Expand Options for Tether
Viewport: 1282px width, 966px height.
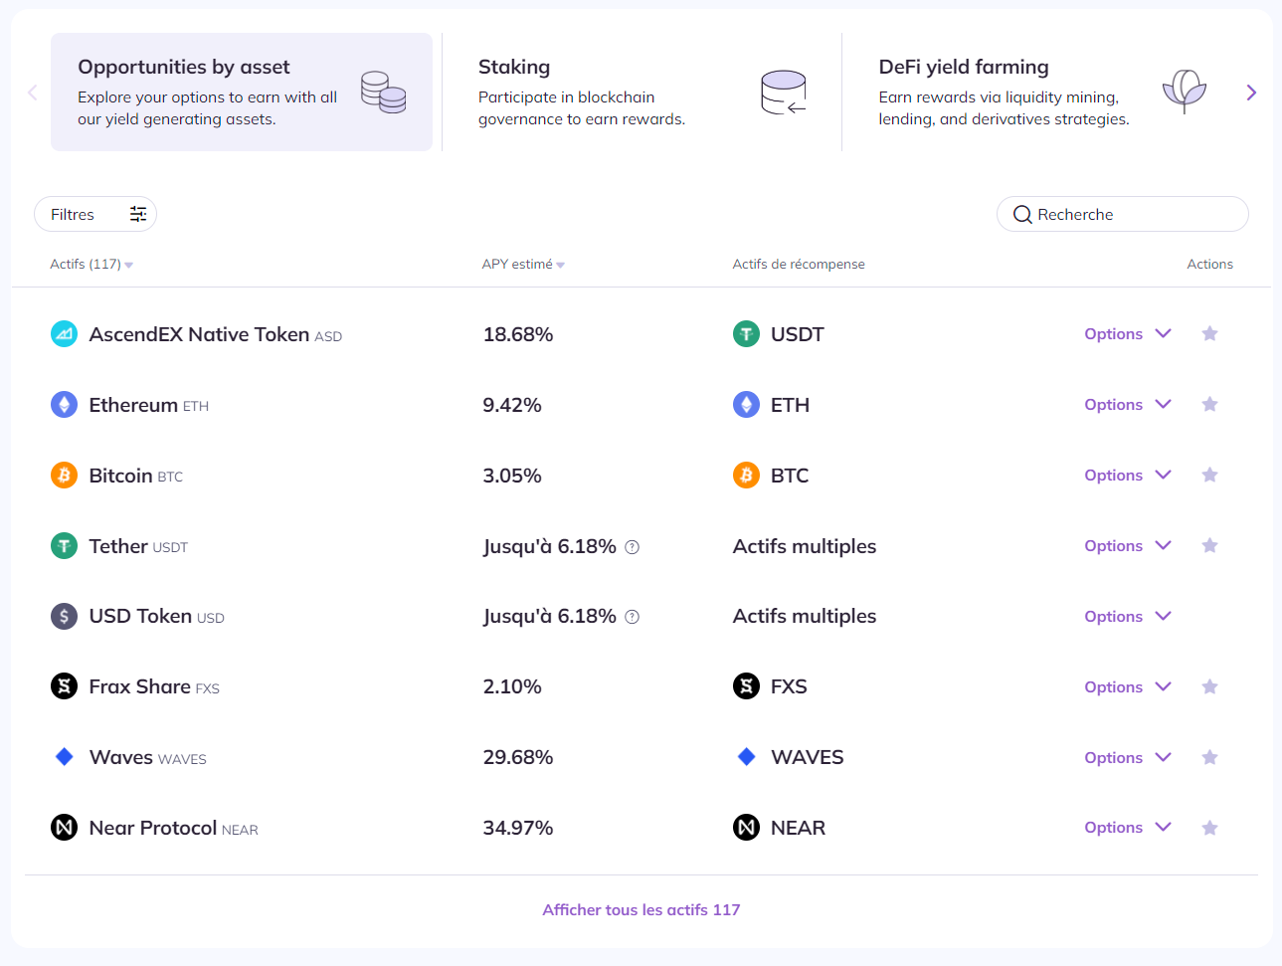1128,546
